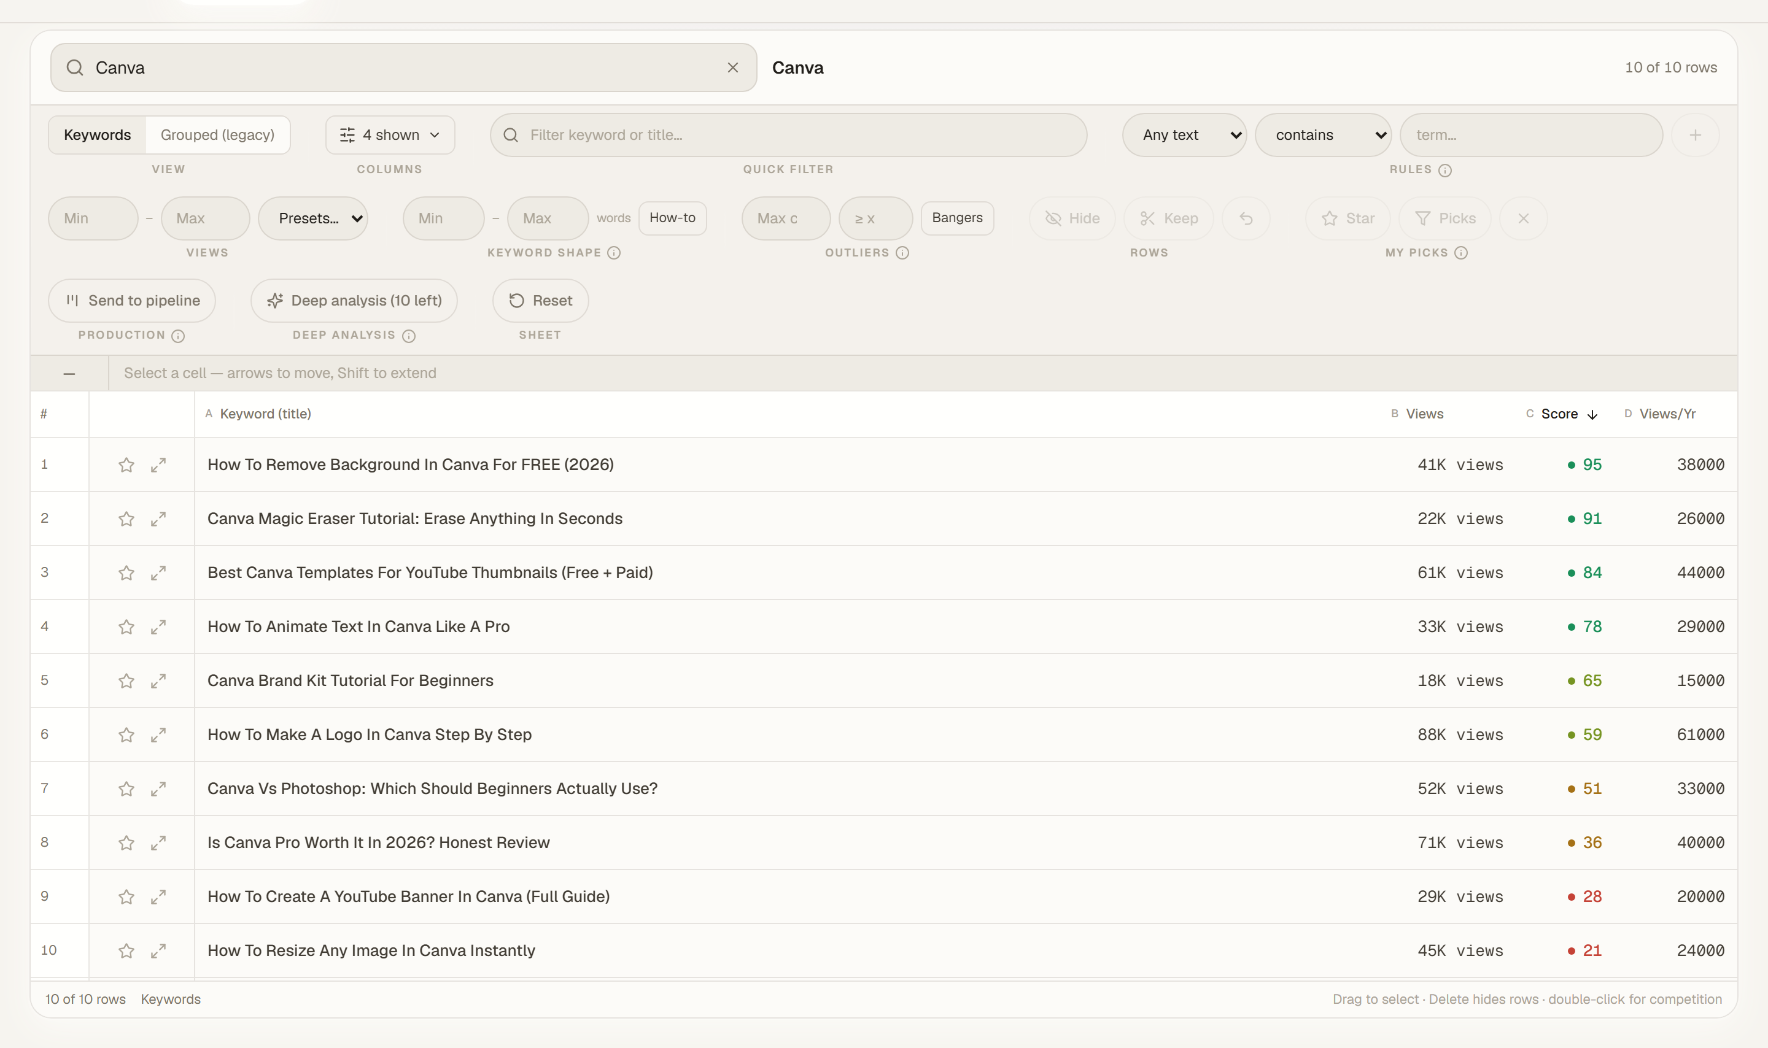Focus the rule term input field
The image size is (1768, 1048).
point(1532,135)
